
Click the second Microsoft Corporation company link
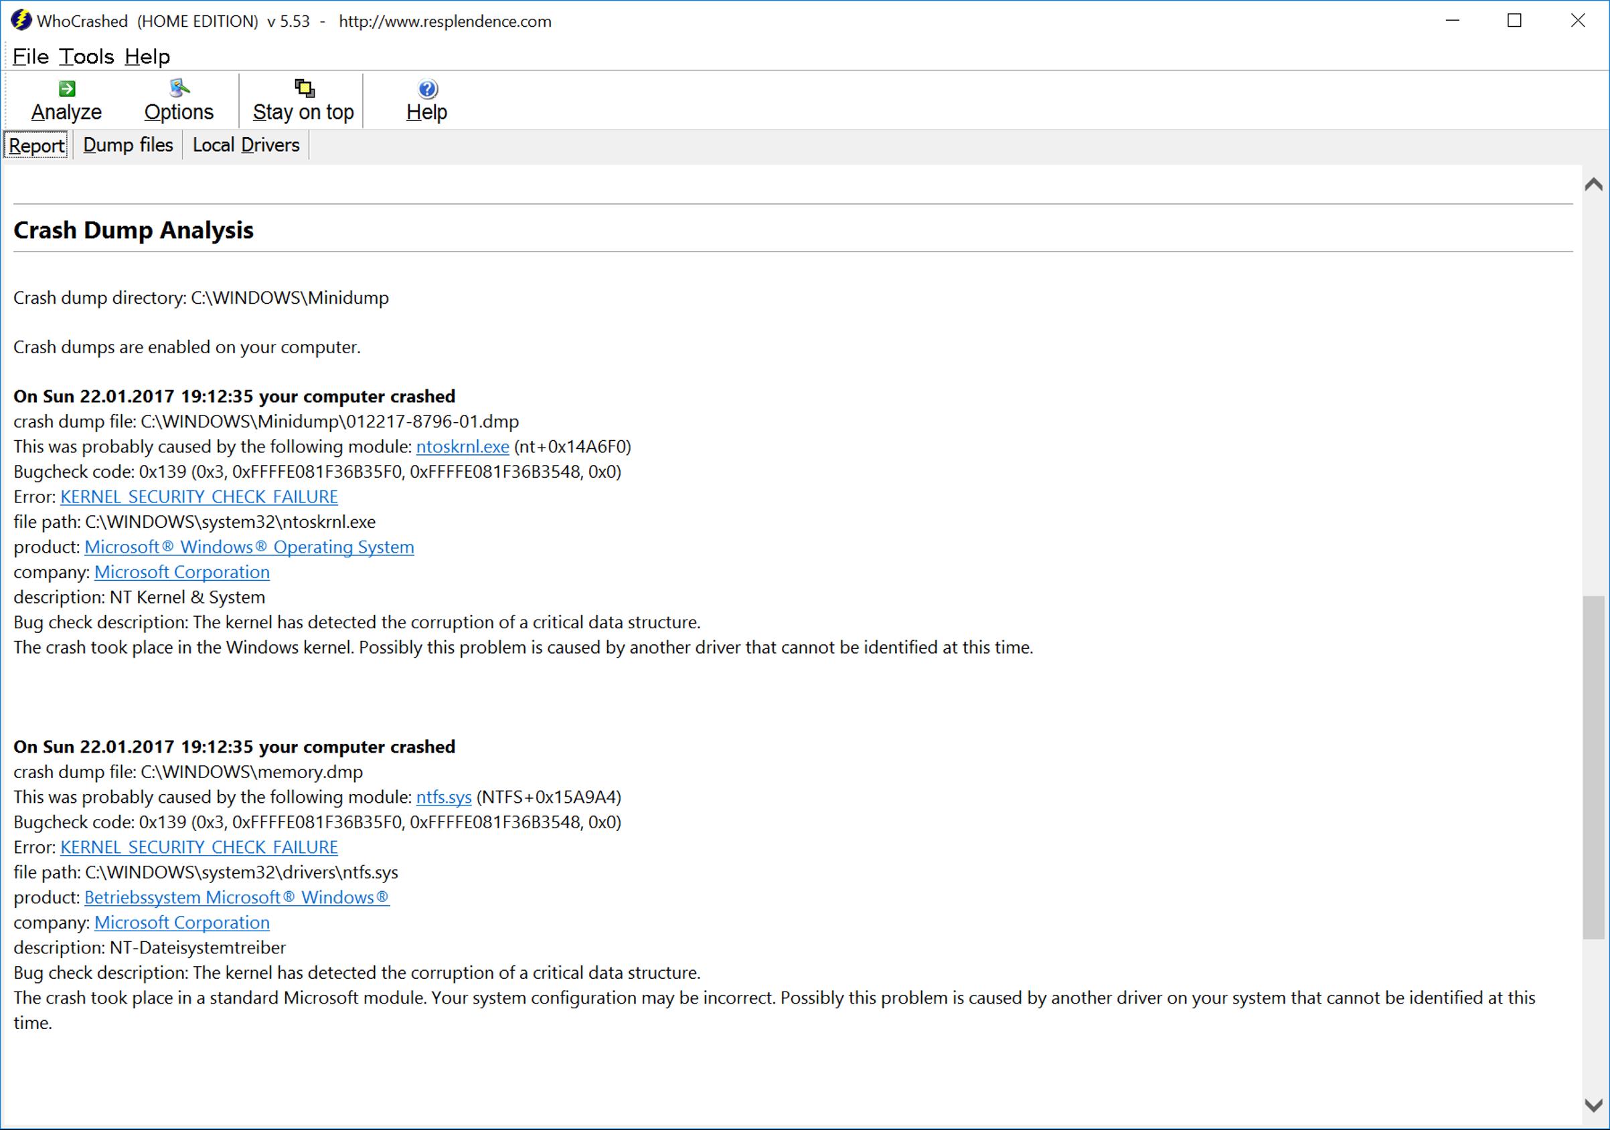tap(181, 923)
